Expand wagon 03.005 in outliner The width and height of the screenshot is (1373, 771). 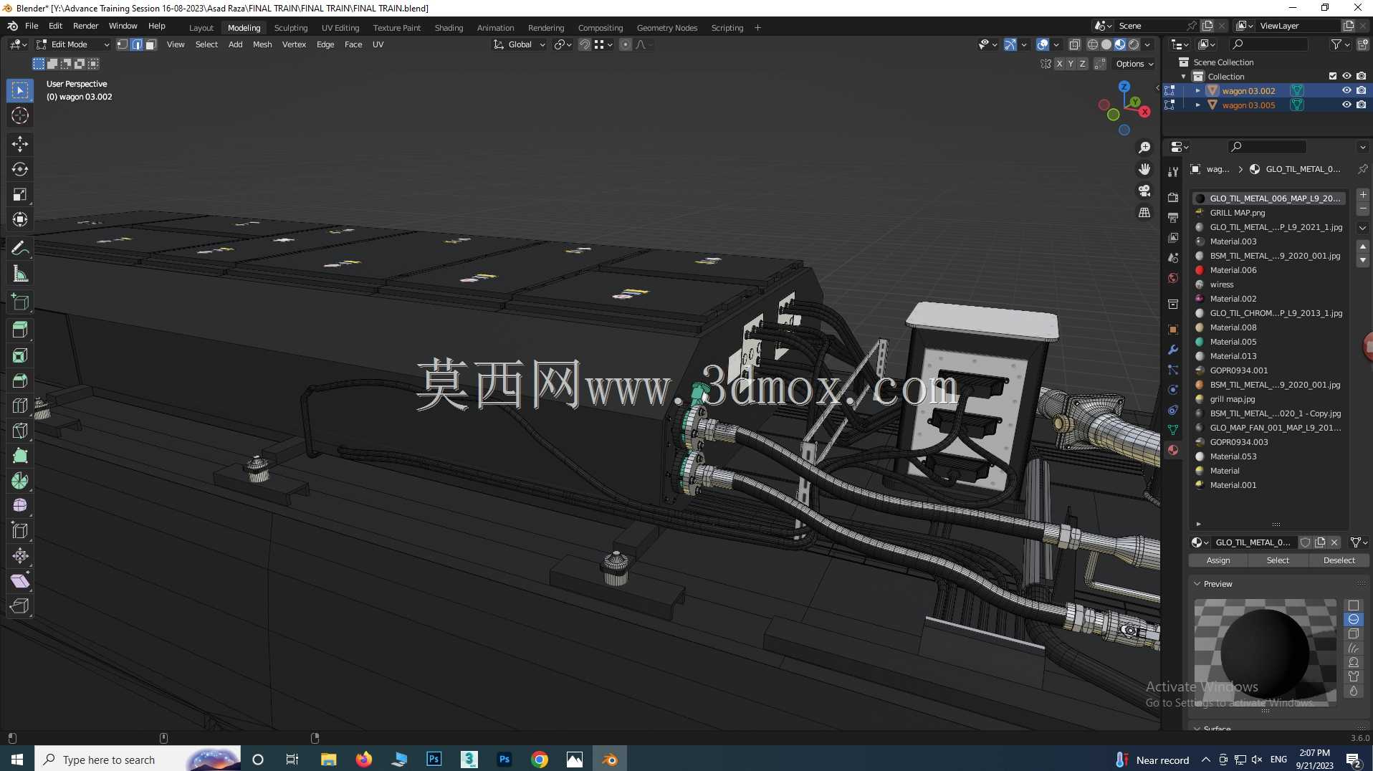coord(1197,105)
